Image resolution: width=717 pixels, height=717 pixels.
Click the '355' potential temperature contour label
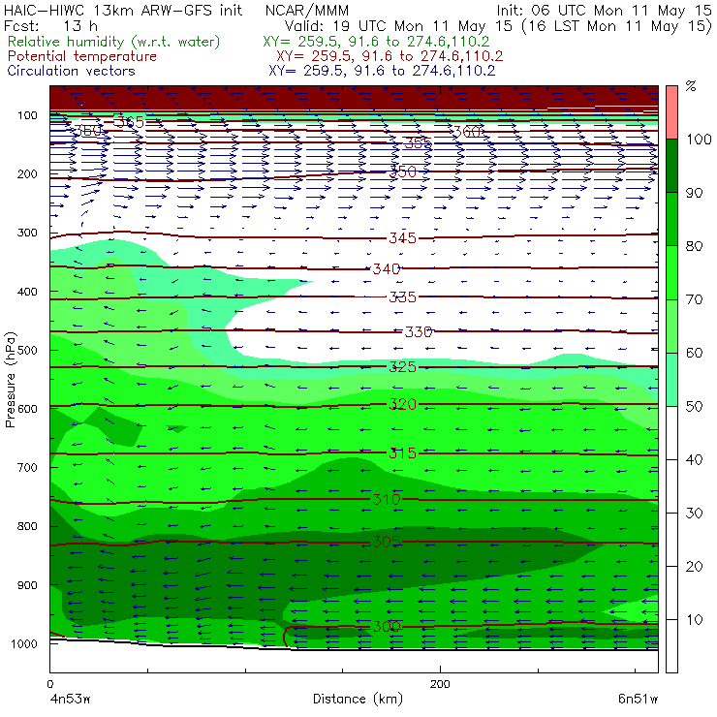[419, 143]
